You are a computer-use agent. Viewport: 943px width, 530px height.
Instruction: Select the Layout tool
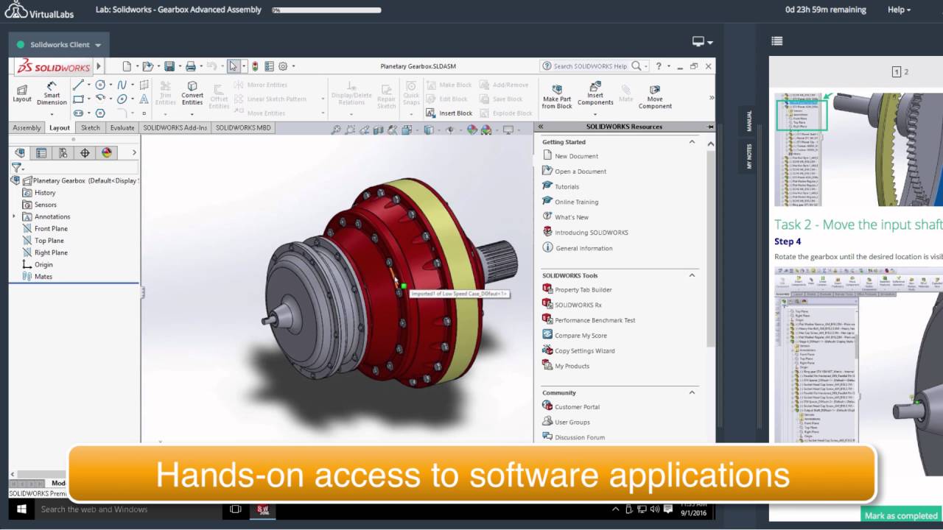(22, 93)
